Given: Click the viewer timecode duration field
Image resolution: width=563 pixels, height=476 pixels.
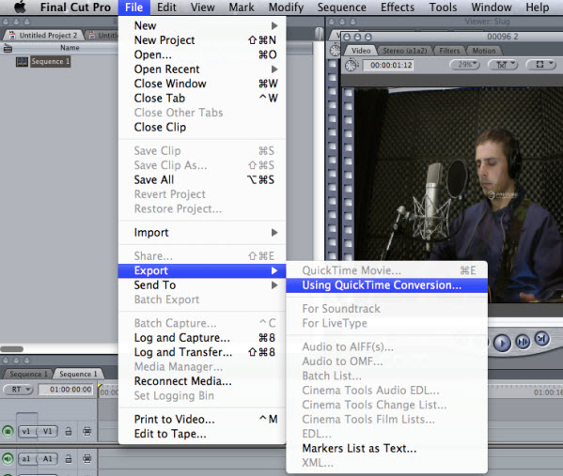Looking at the screenshot, I should 388,65.
